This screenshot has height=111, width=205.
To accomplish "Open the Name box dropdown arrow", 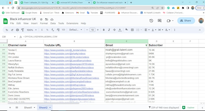I will click(15, 37).
